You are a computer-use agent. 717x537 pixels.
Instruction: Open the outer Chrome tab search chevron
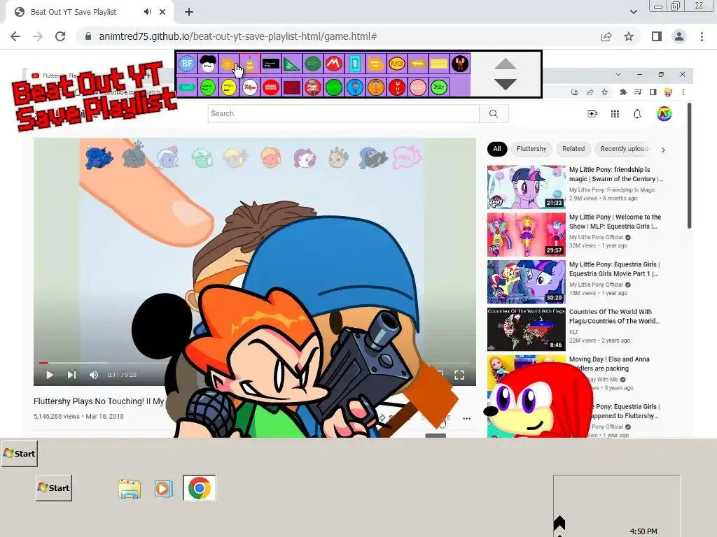click(x=633, y=12)
